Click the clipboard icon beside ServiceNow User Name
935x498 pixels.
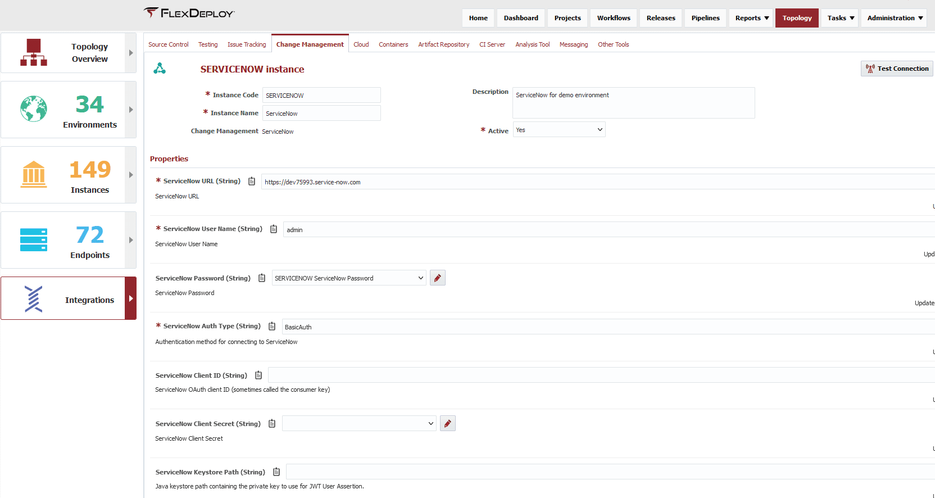pos(274,229)
